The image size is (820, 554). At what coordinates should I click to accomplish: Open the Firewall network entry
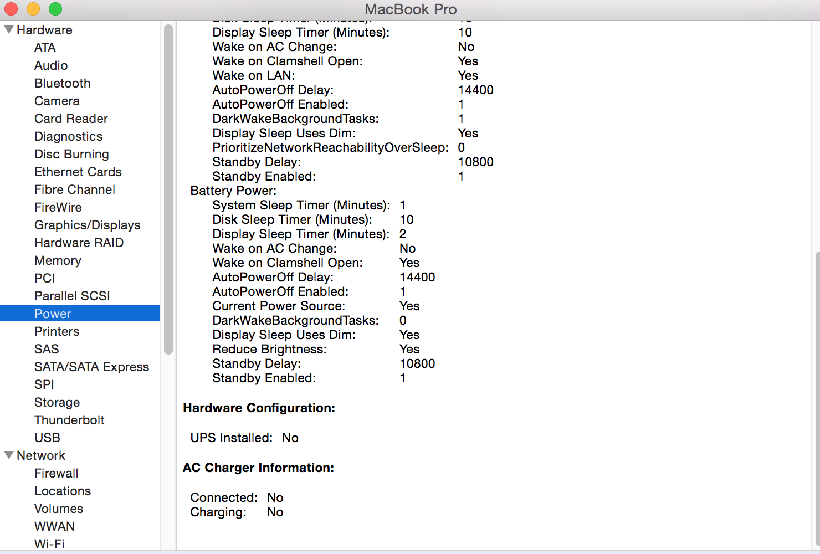coord(56,473)
